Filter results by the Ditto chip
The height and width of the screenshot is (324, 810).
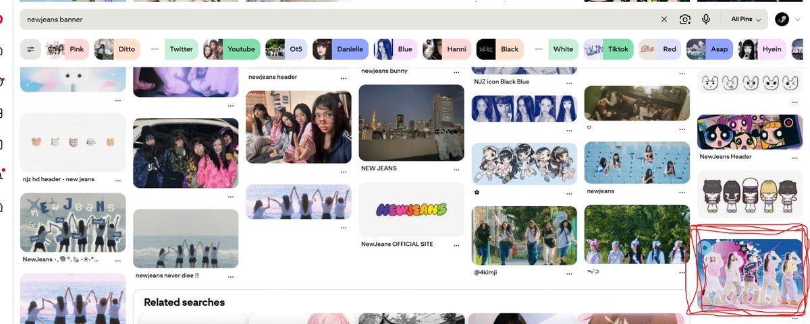[x=117, y=49]
